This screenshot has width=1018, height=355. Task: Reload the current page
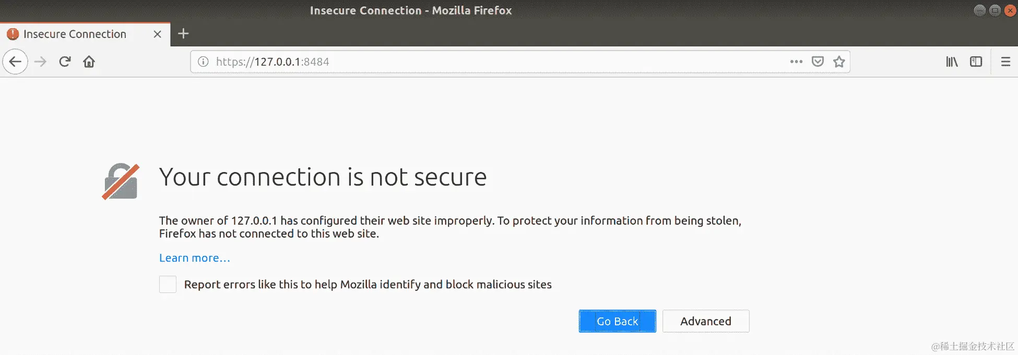pyautogui.click(x=65, y=62)
